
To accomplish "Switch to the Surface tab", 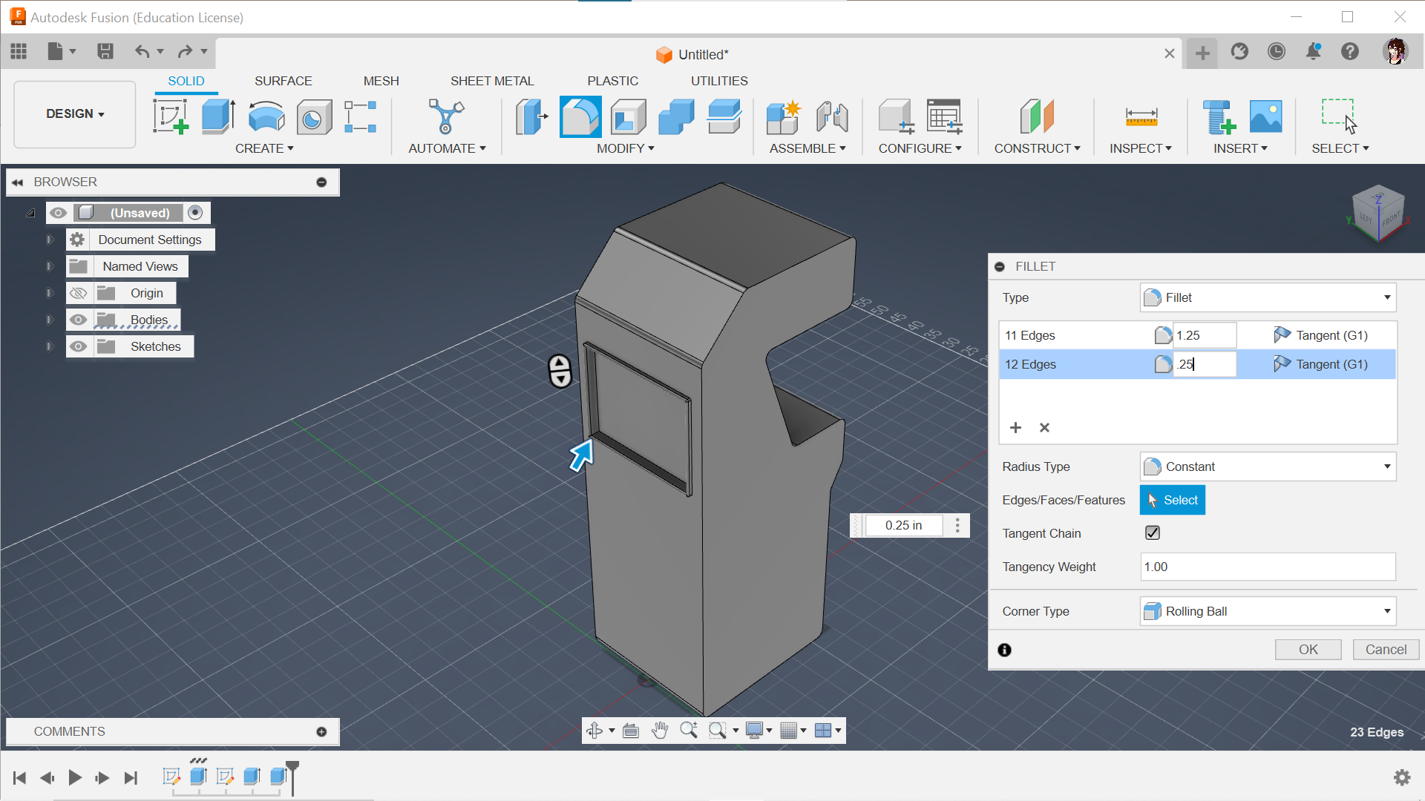I will [283, 80].
